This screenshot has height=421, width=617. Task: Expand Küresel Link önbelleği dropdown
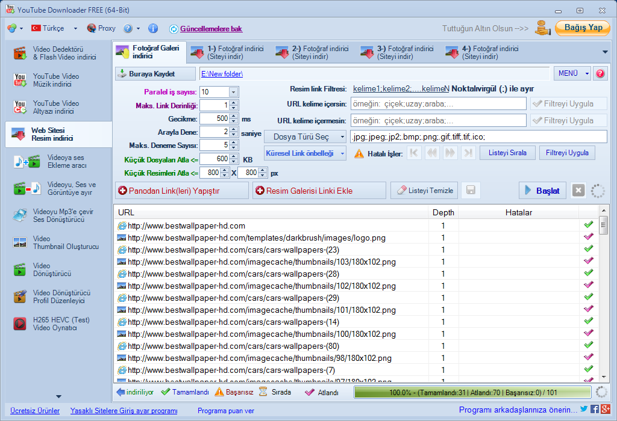pos(305,153)
